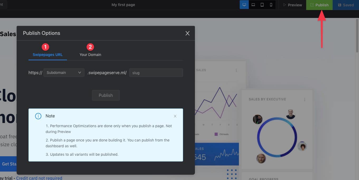
Task: Switch to laptop device view
Action: click(x=253, y=5)
